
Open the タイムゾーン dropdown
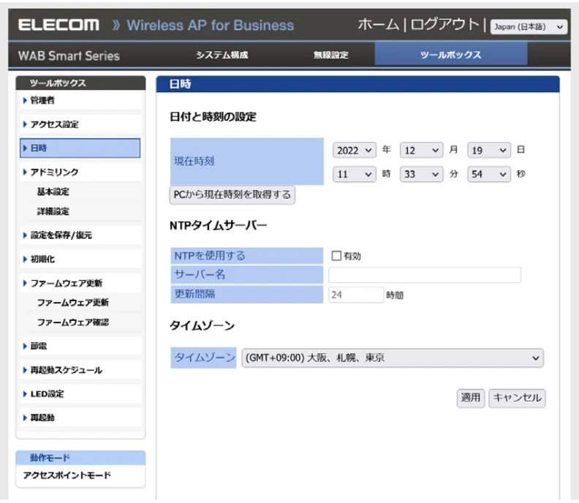tap(393, 358)
